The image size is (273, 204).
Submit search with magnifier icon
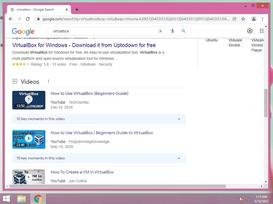point(183,31)
